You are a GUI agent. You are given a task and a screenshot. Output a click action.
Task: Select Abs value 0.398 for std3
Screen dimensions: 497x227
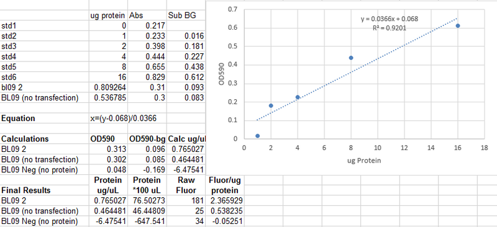(x=147, y=47)
